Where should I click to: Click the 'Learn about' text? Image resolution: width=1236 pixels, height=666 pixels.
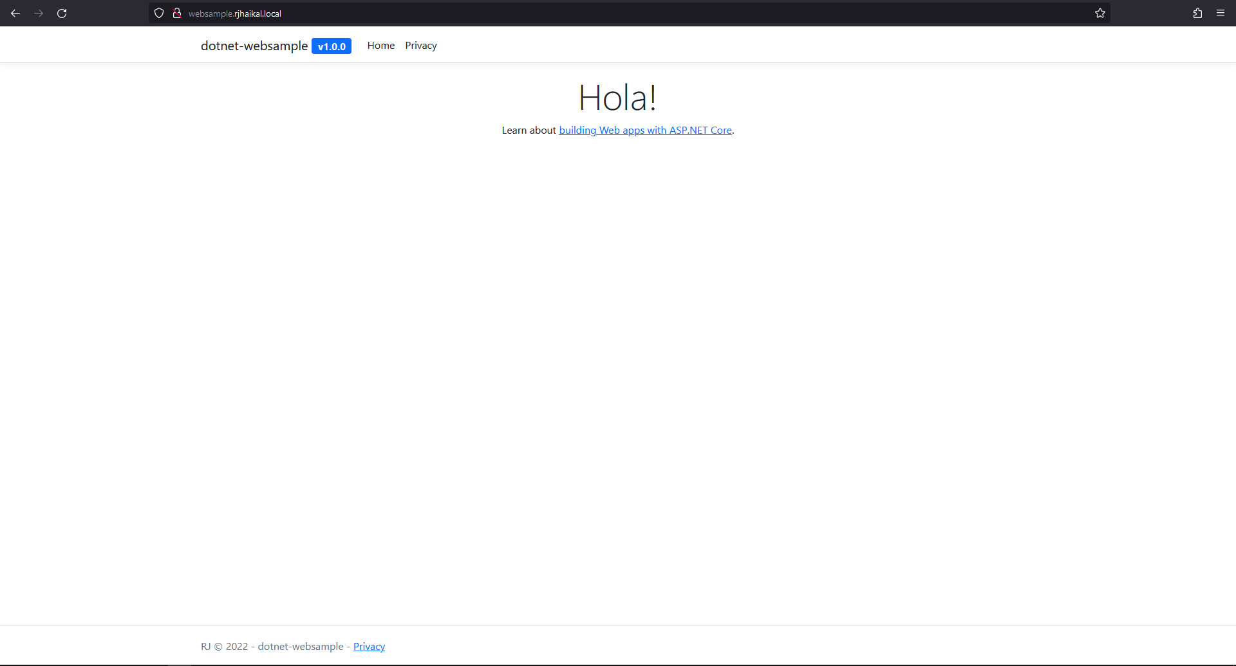point(529,130)
